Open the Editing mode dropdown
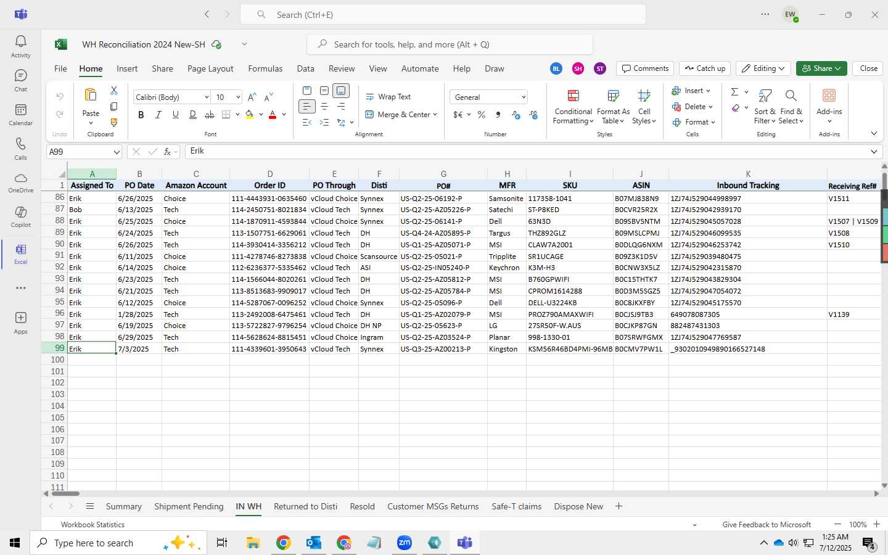The height and width of the screenshot is (555, 888). [x=764, y=68]
